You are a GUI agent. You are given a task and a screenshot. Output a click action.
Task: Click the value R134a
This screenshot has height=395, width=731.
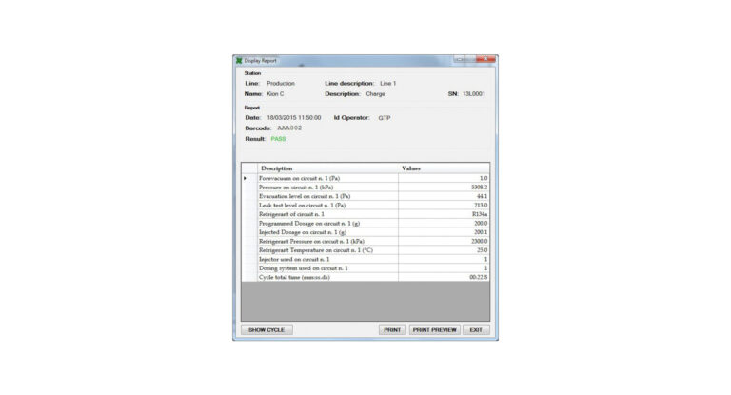[480, 214]
